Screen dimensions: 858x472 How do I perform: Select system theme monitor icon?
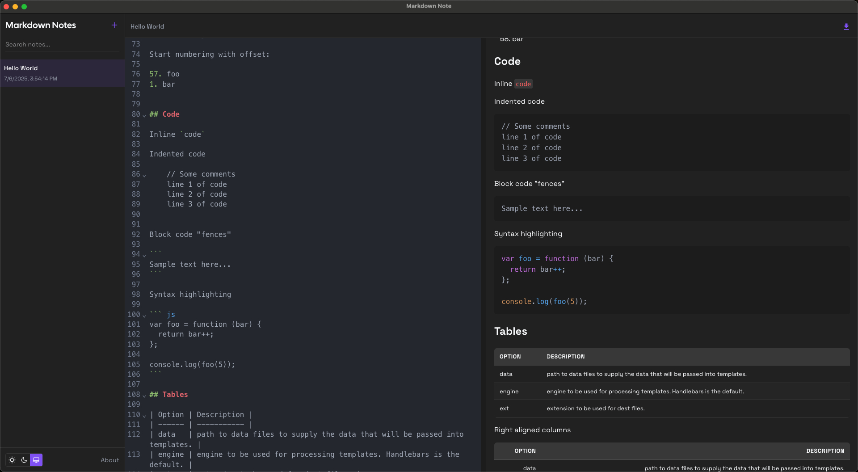pyautogui.click(x=36, y=460)
